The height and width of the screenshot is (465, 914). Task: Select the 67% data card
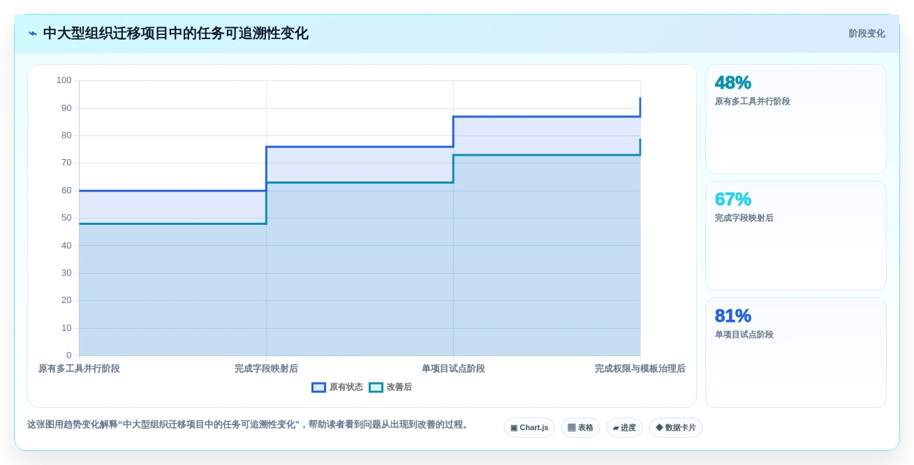pos(796,235)
